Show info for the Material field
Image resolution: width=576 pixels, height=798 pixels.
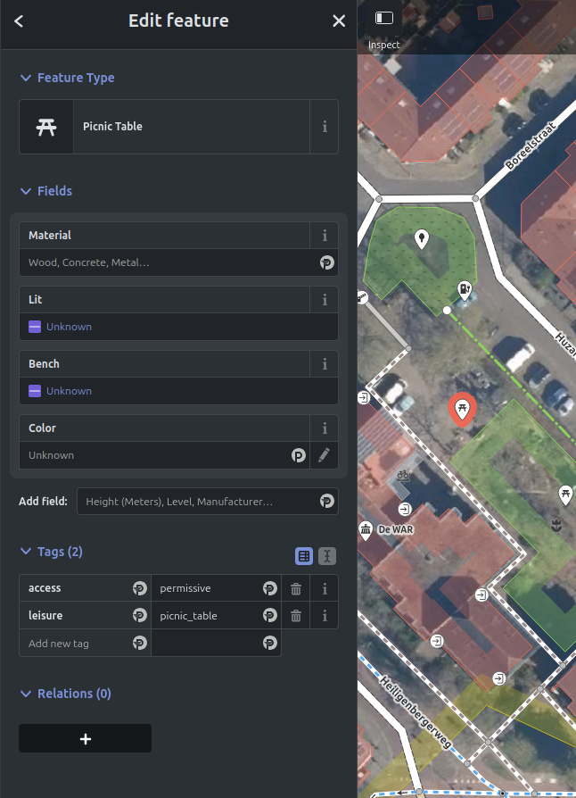pyautogui.click(x=325, y=236)
